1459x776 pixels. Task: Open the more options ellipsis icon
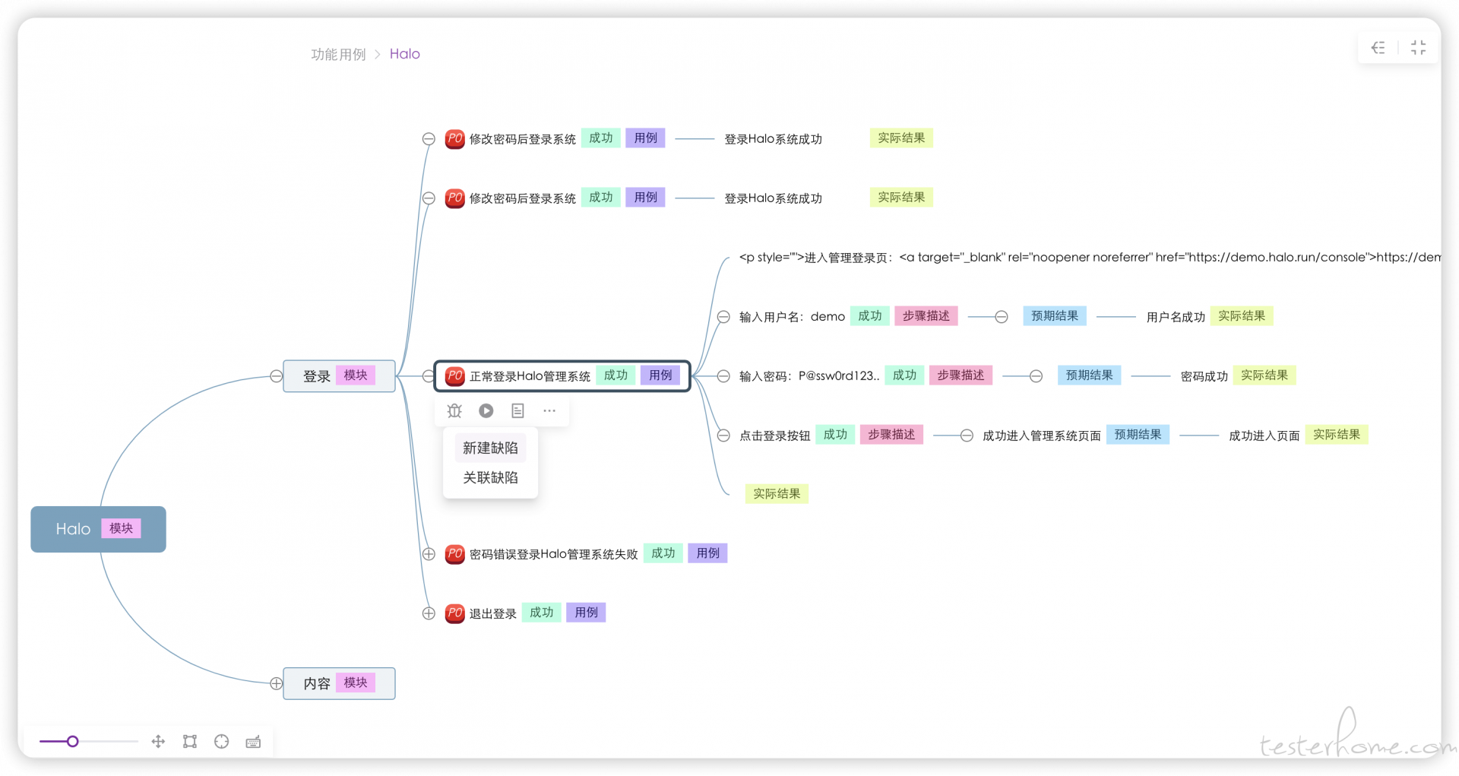(549, 410)
